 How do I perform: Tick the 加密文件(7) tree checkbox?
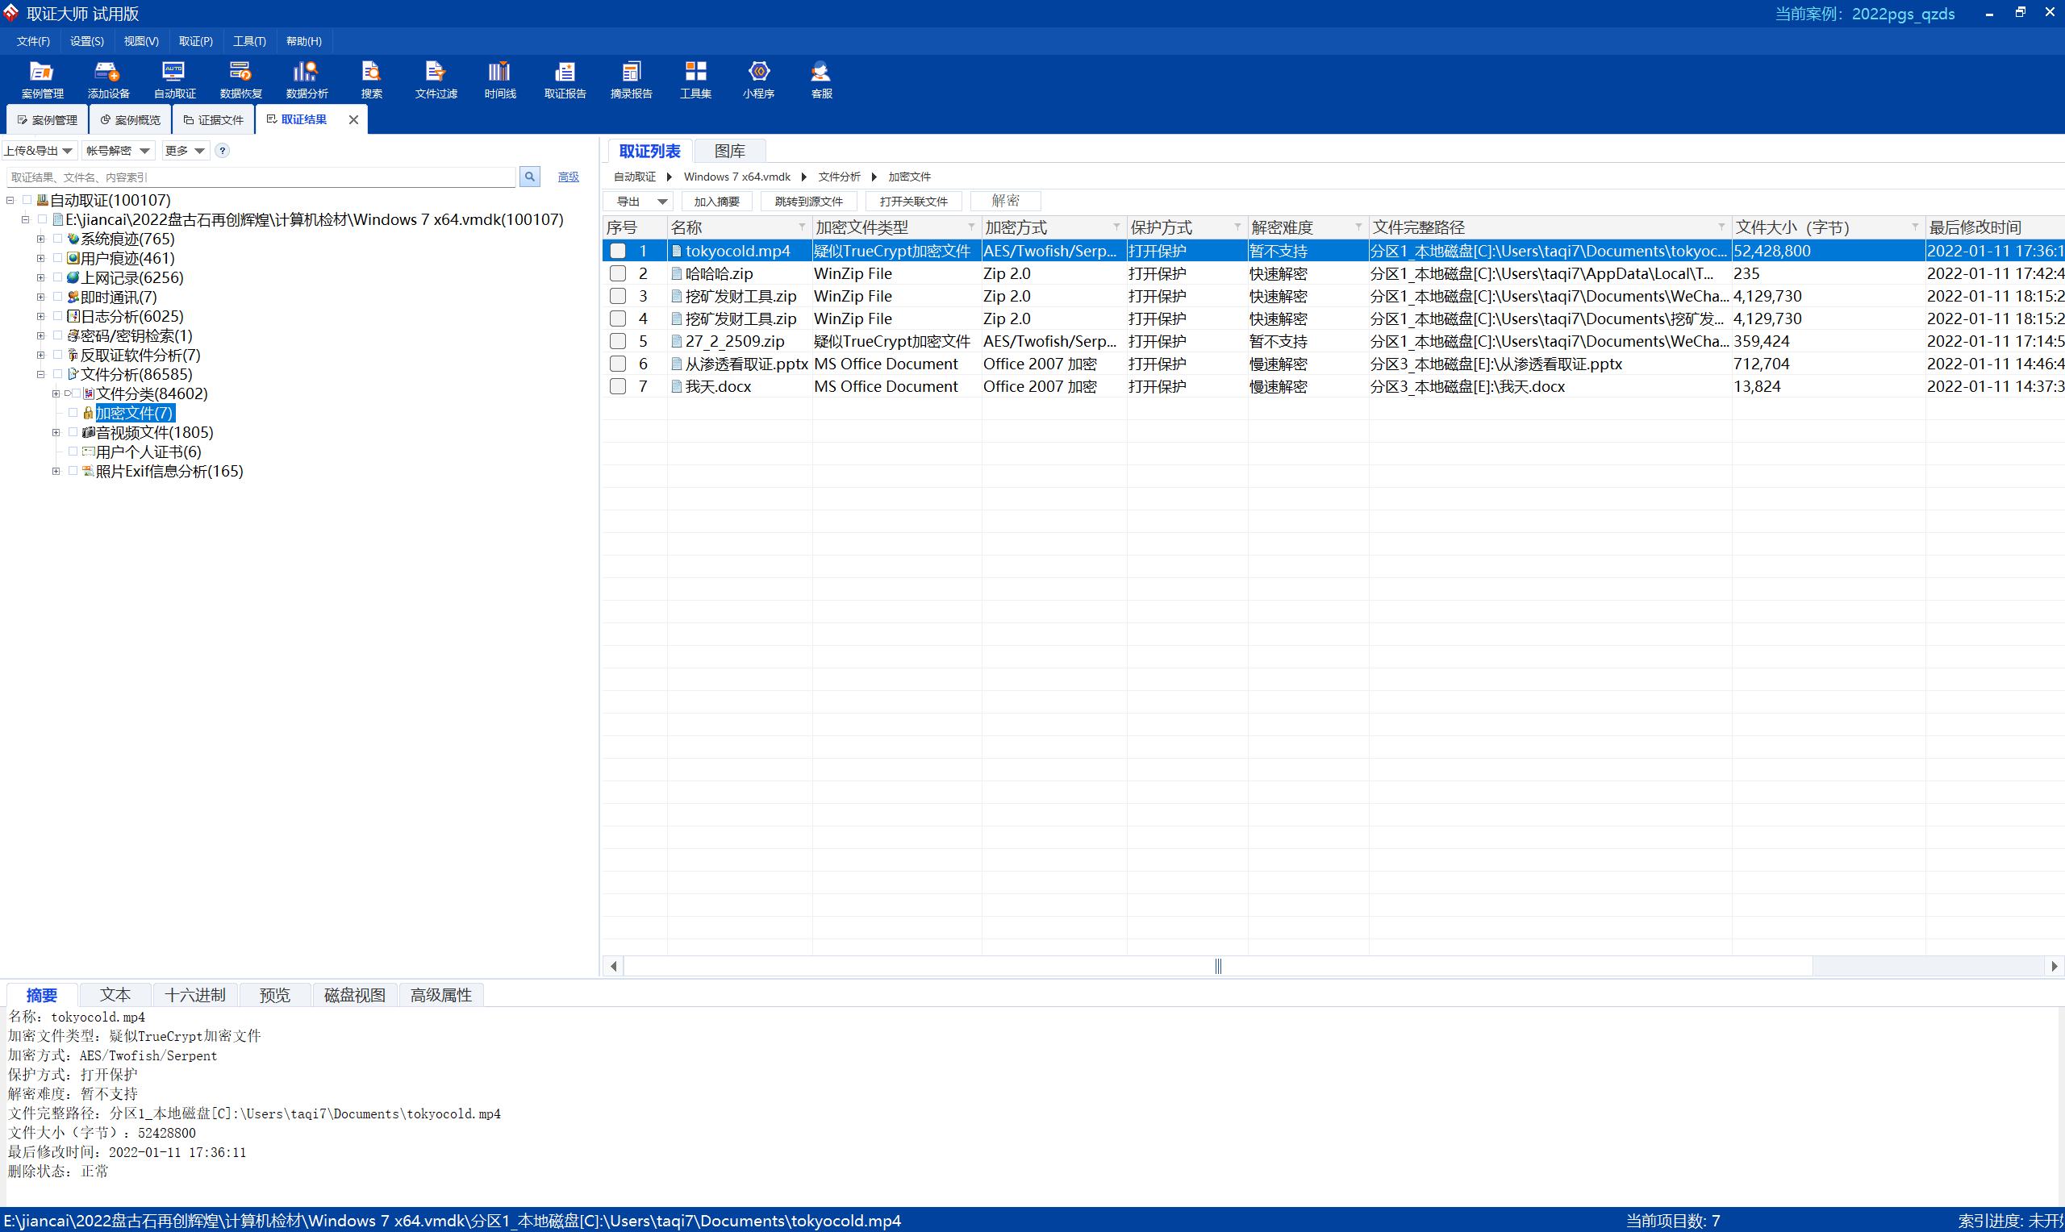tap(73, 414)
